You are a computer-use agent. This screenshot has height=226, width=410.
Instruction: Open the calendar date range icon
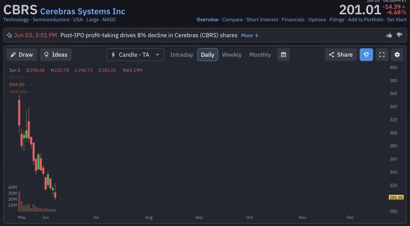tap(283, 55)
